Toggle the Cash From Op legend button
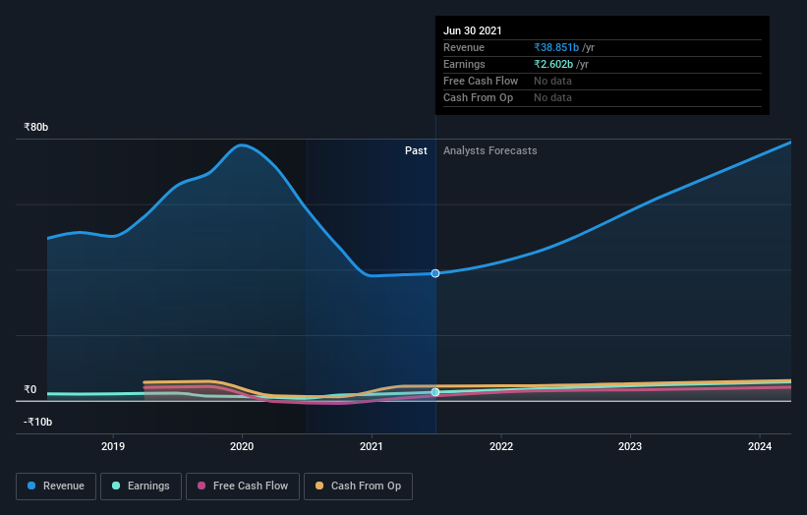Screen dimensions: 807x515 point(358,486)
